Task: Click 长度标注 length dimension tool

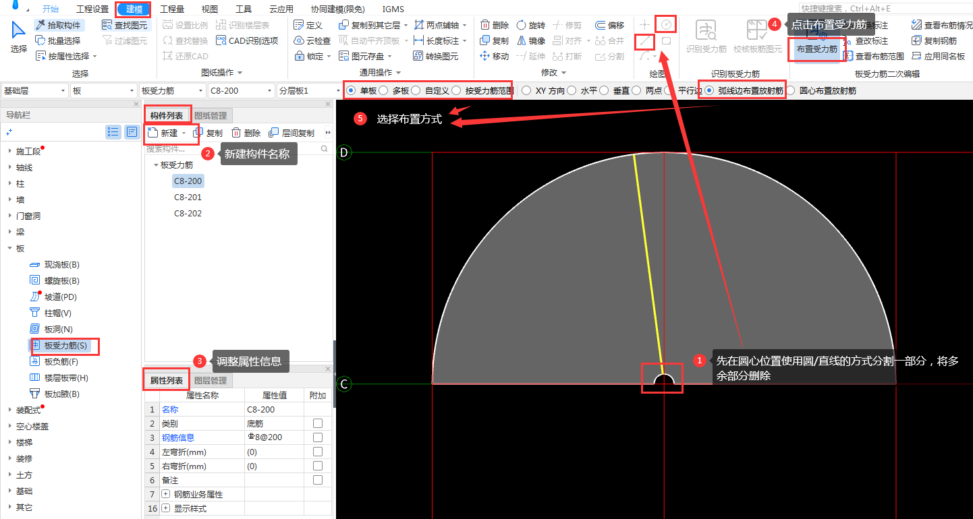Action: point(440,40)
